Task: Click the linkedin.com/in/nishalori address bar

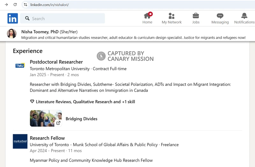Action: pos(49,5)
